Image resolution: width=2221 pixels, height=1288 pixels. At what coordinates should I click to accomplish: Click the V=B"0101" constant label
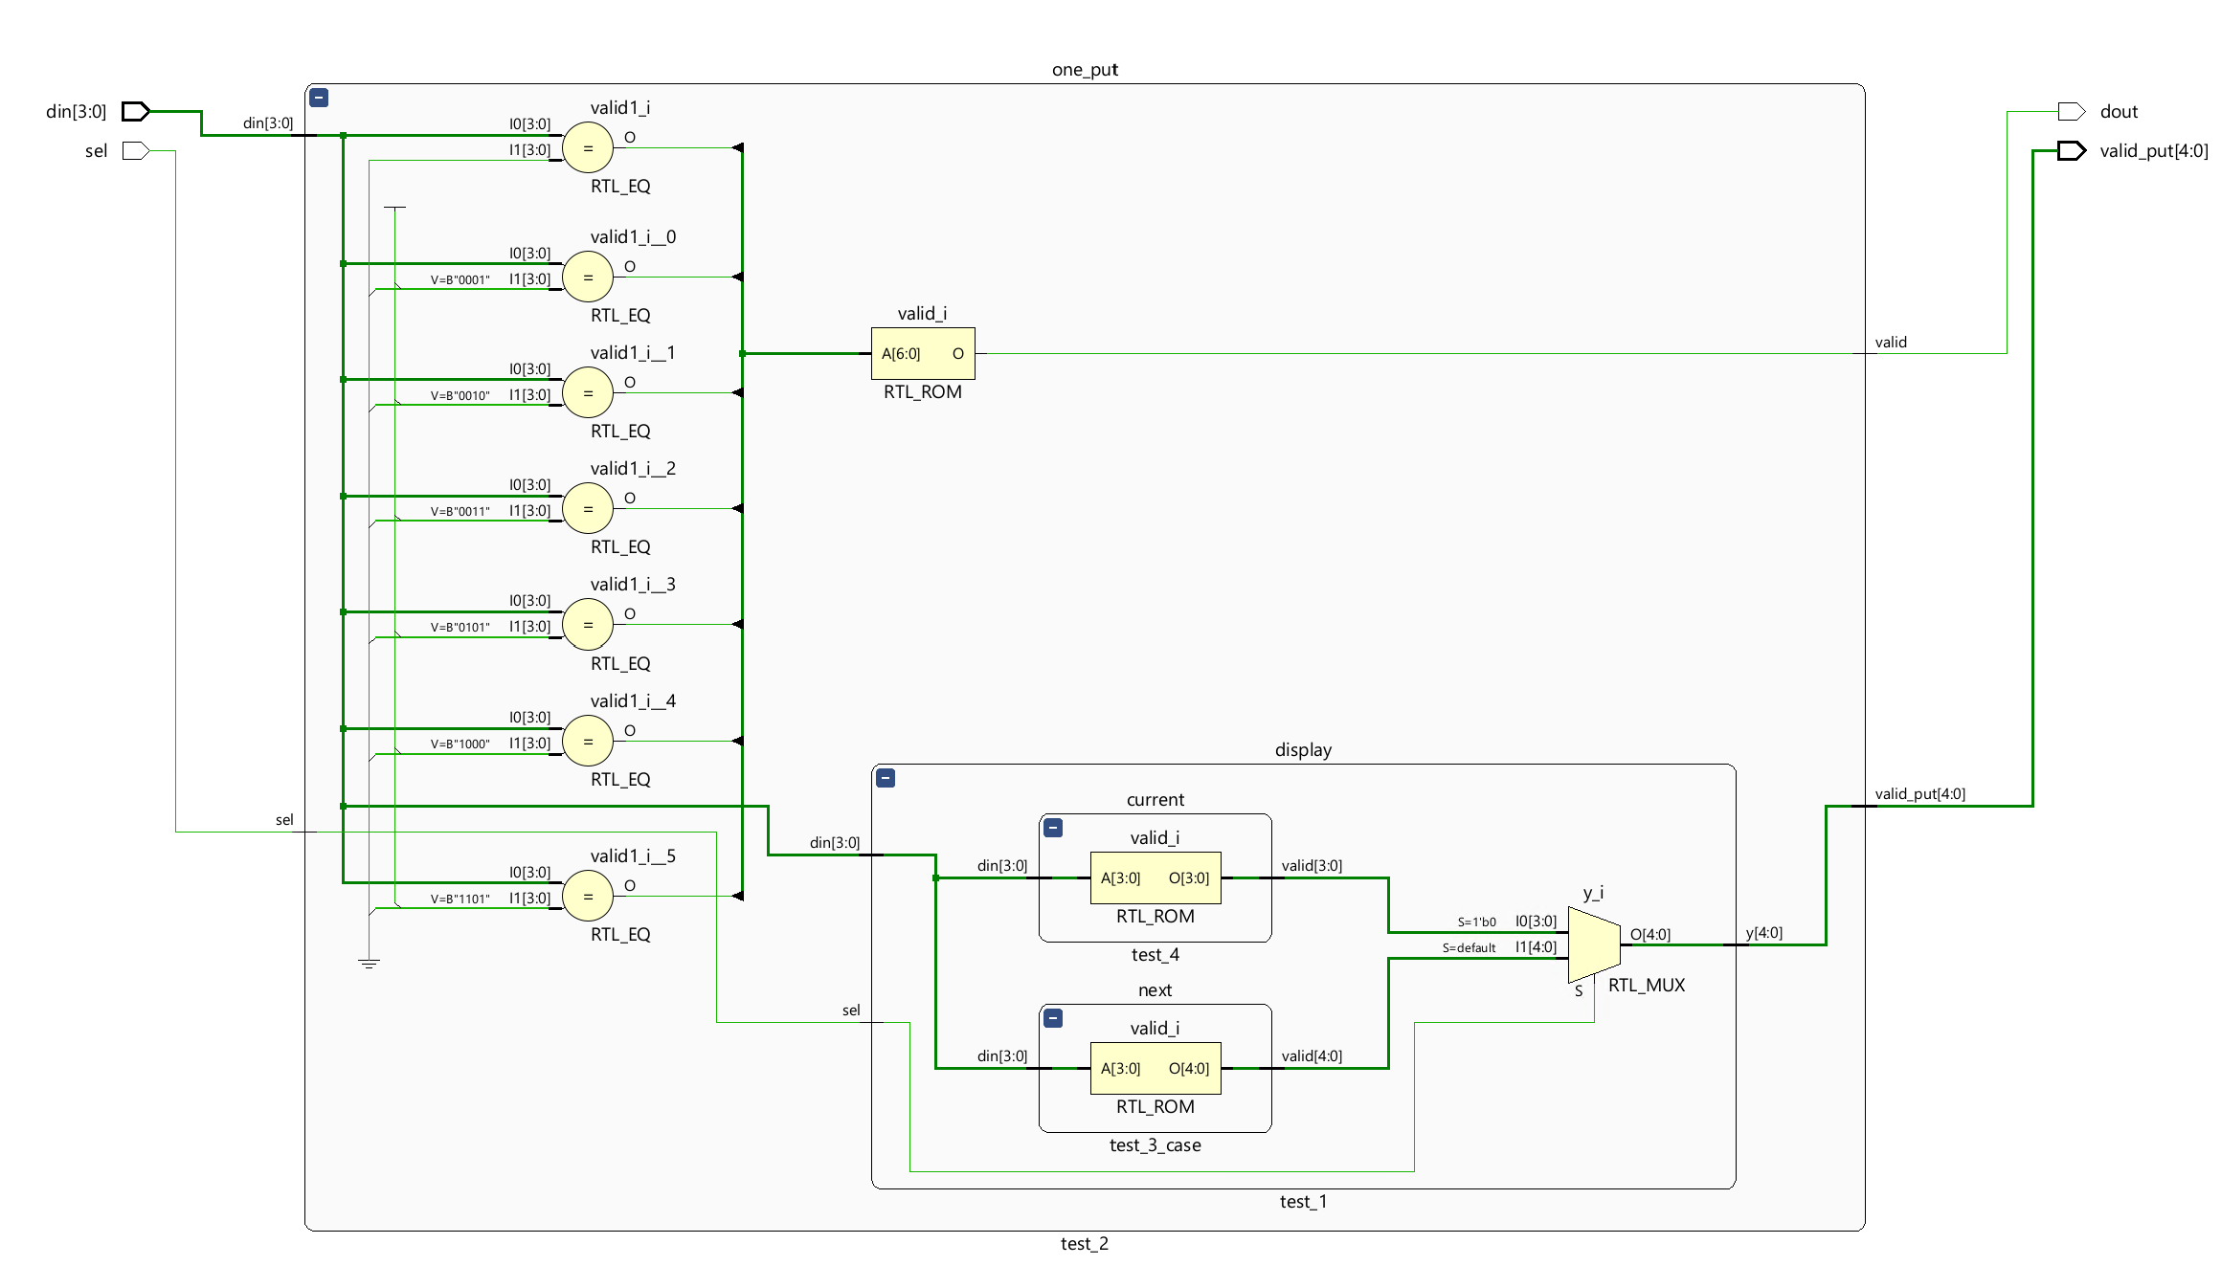[x=460, y=627]
